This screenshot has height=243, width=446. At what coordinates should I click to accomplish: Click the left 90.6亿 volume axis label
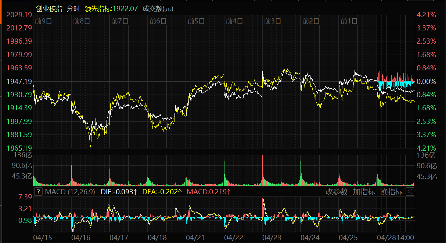click(21, 166)
